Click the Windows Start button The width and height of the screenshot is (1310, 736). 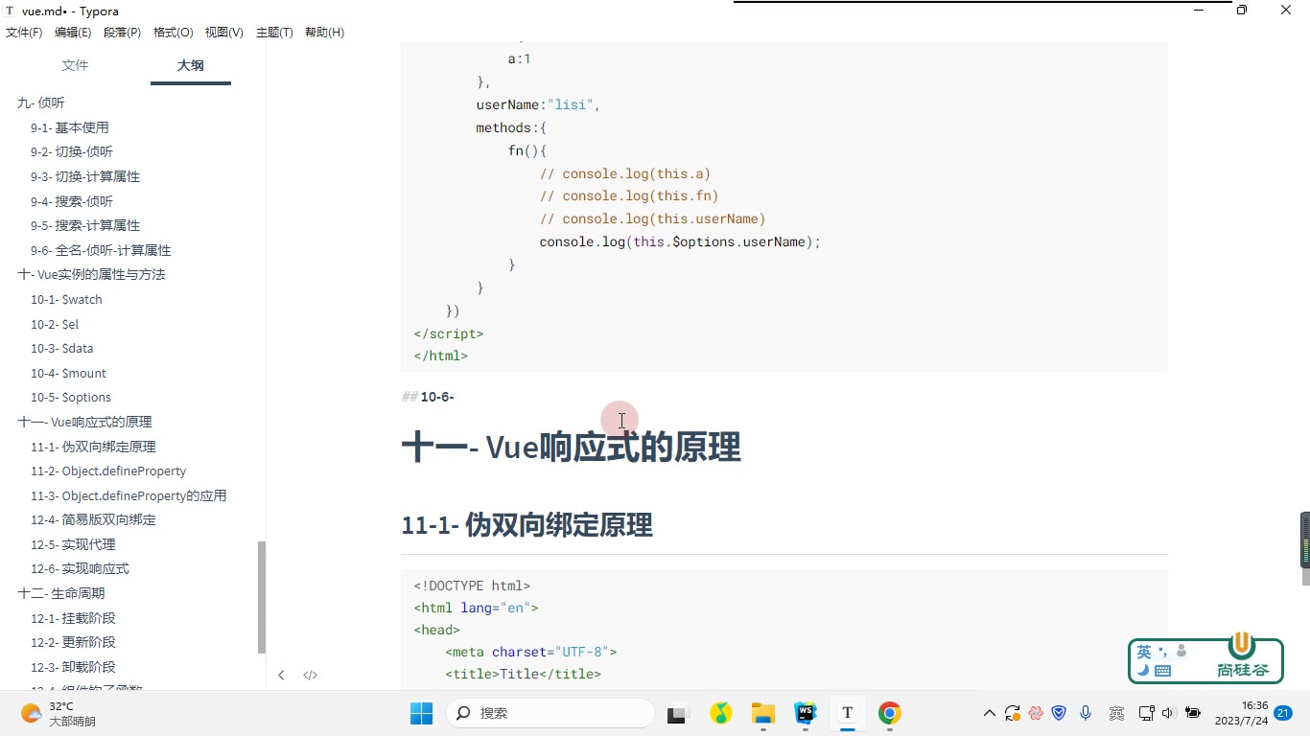(x=421, y=713)
